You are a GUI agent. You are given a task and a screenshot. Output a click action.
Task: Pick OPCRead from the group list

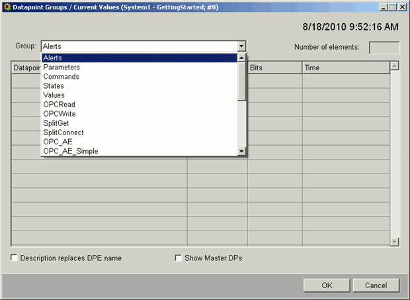pos(60,105)
